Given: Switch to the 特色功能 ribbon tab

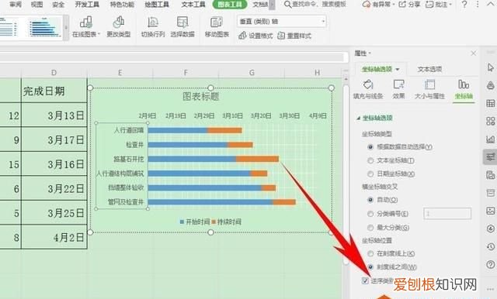Looking at the screenshot, I should 122,5.
